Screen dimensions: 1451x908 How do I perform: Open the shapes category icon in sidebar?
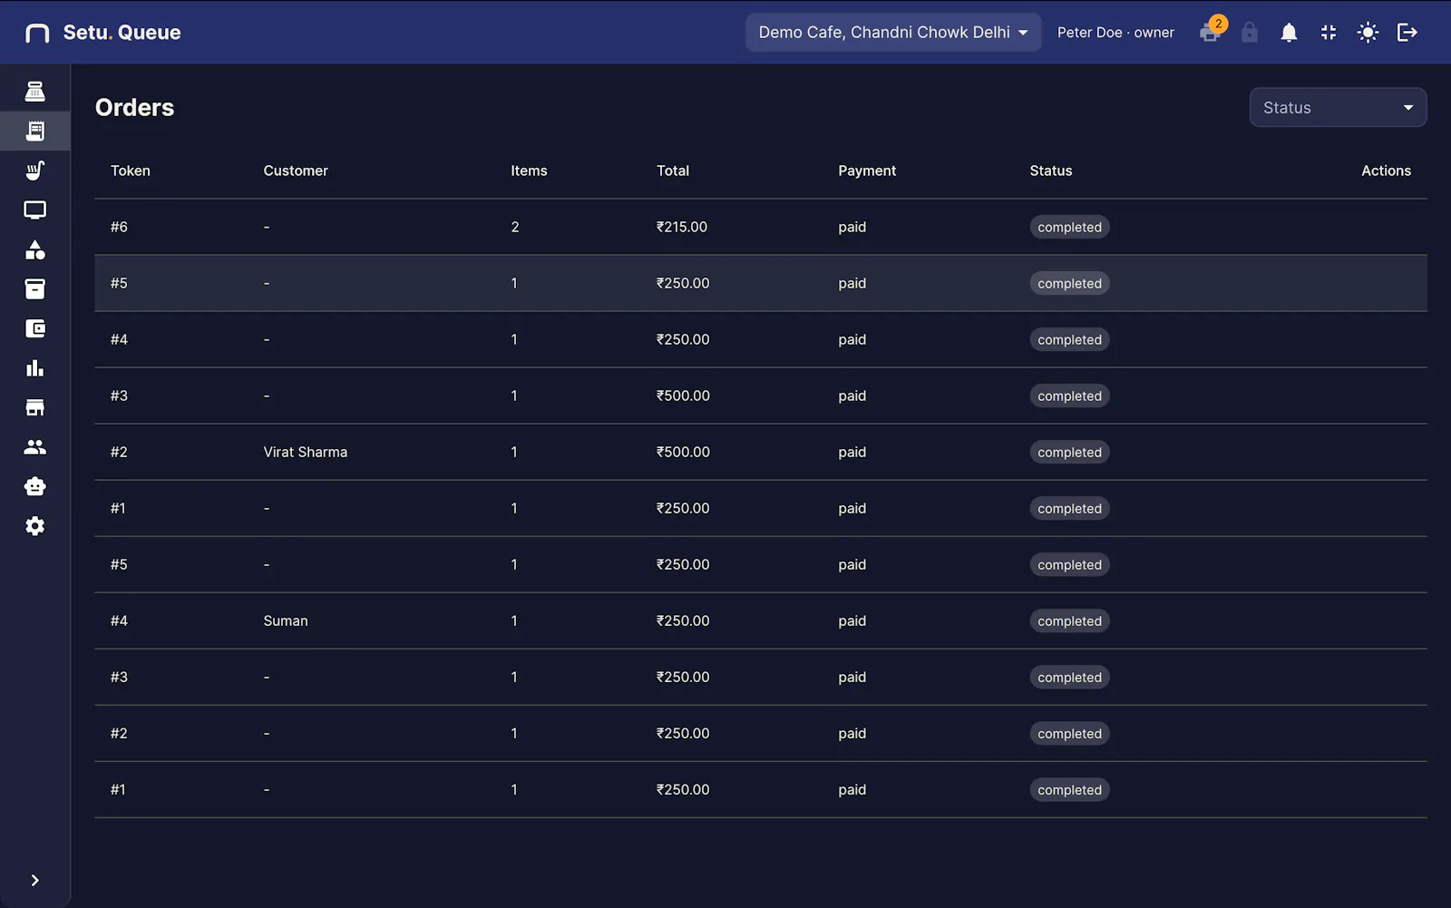coord(34,249)
